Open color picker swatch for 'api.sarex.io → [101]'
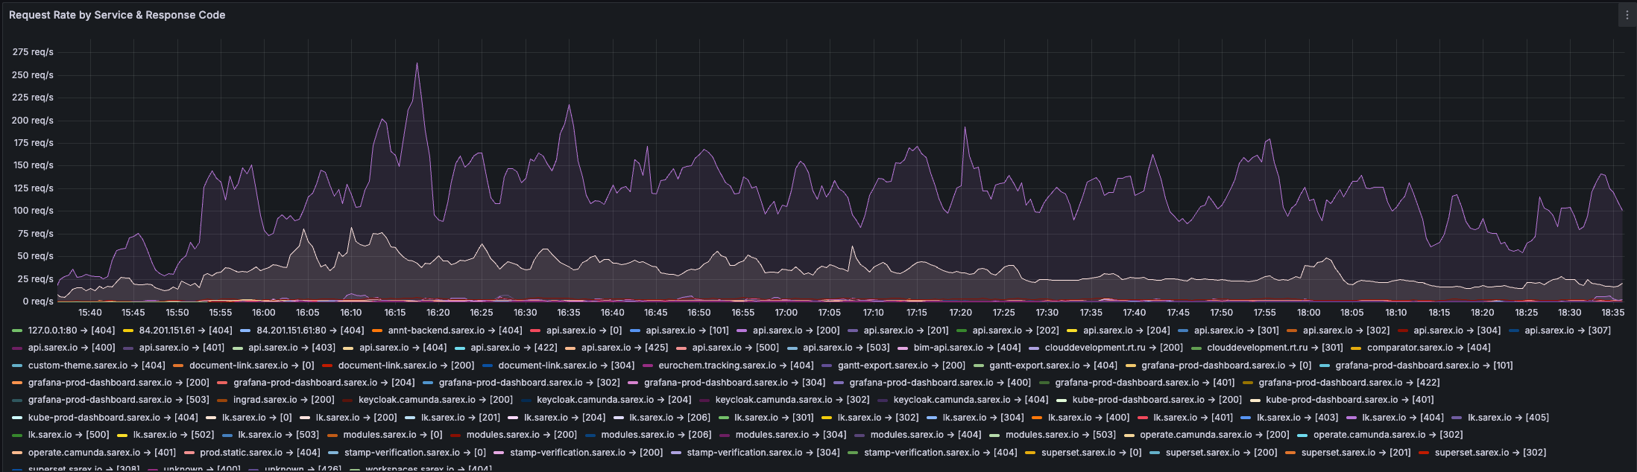Image resolution: width=1637 pixels, height=472 pixels. pos(635,331)
